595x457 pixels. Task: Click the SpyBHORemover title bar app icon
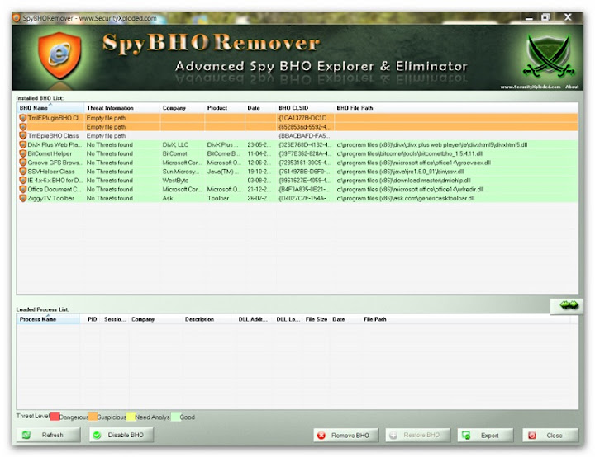tap(16, 18)
